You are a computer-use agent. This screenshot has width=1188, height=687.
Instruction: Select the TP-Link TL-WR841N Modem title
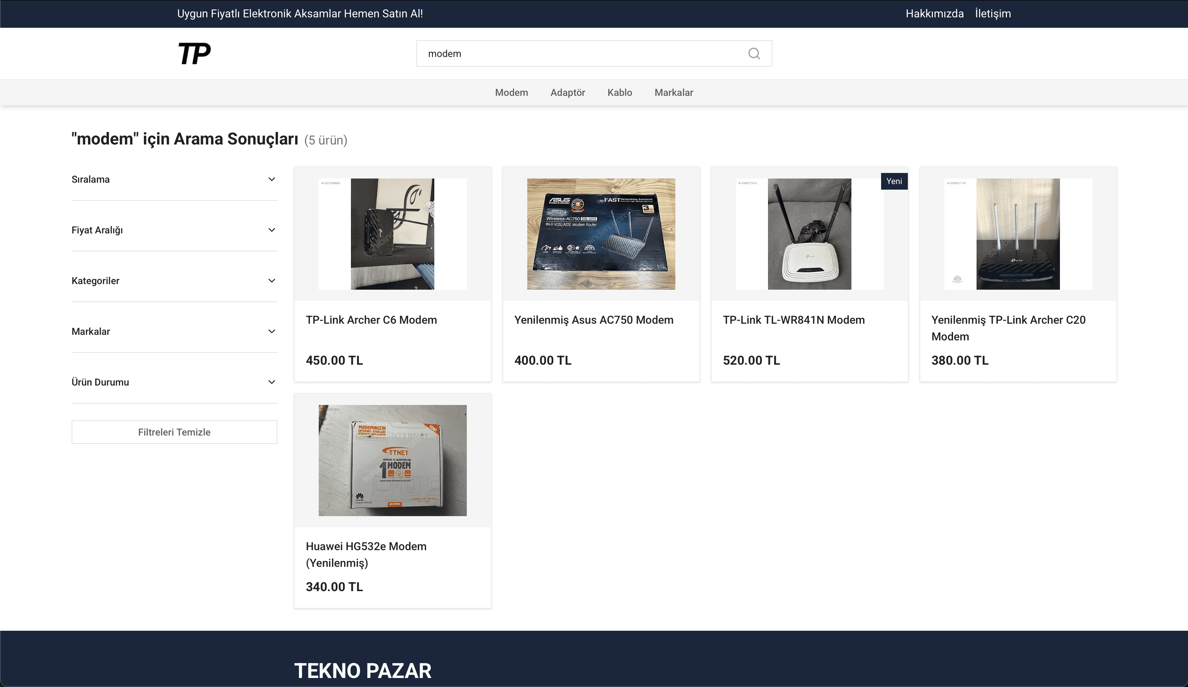coord(794,320)
